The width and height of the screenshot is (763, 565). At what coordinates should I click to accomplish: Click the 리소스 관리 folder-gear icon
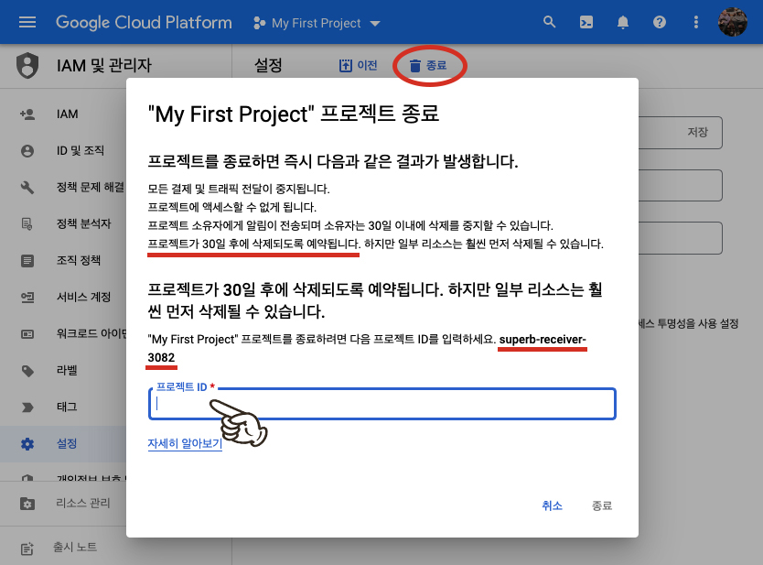tap(27, 504)
